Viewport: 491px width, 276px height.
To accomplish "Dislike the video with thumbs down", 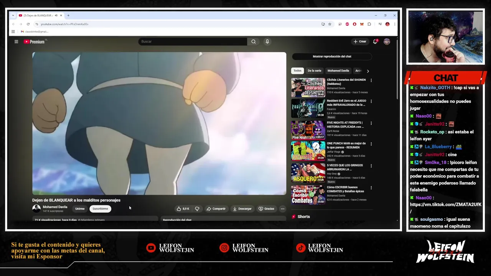I will click(x=197, y=209).
